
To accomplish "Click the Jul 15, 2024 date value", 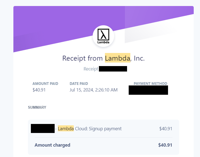I will pos(81,90).
